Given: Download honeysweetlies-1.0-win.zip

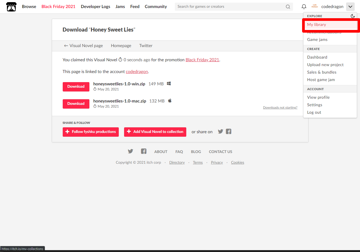Looking at the screenshot, I should (76, 87).
